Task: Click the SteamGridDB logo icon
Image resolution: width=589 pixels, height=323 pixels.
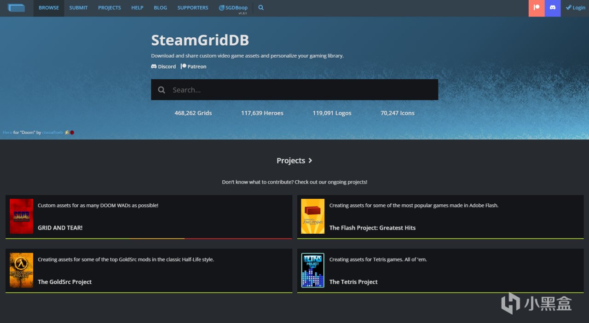Action: coord(16,7)
